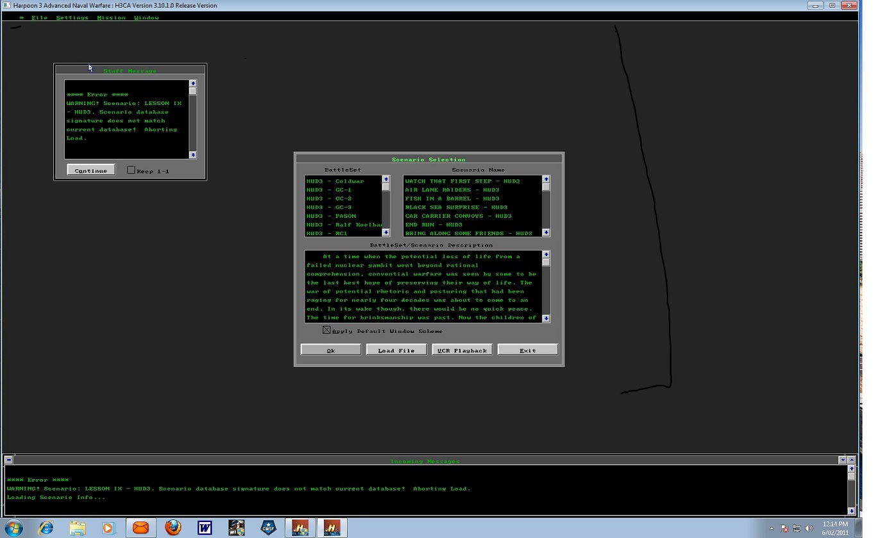Open the Settings menu
The image size is (887, 538).
(72, 17)
